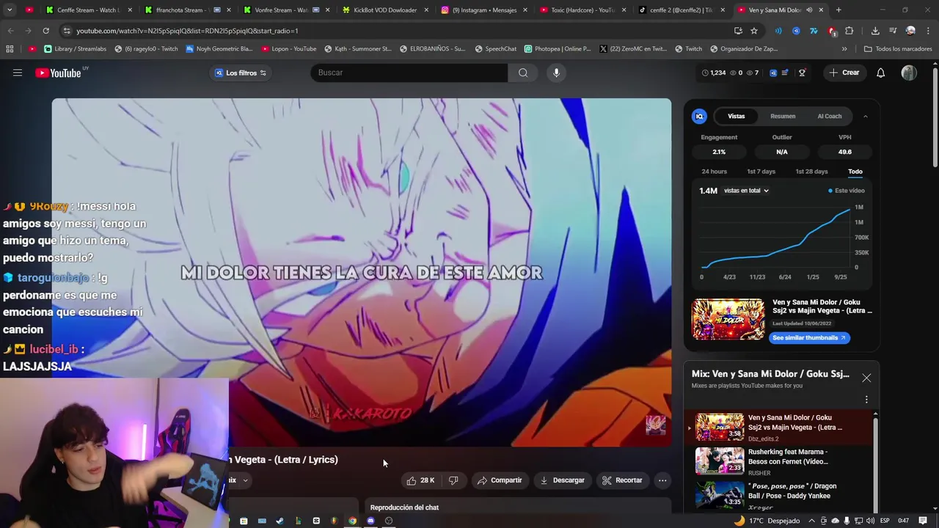Viewport: 939px width, 528px height.
Task: Open Discord from the taskbar
Action: tap(370, 521)
